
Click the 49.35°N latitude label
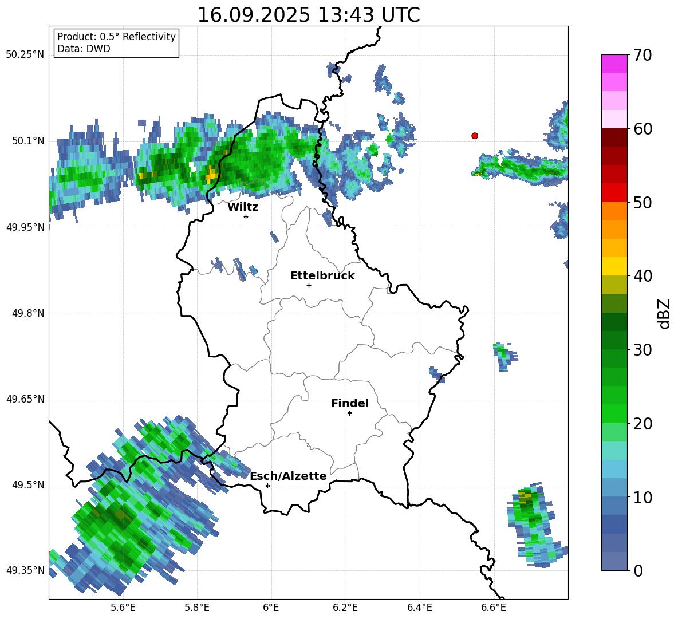click(x=25, y=571)
